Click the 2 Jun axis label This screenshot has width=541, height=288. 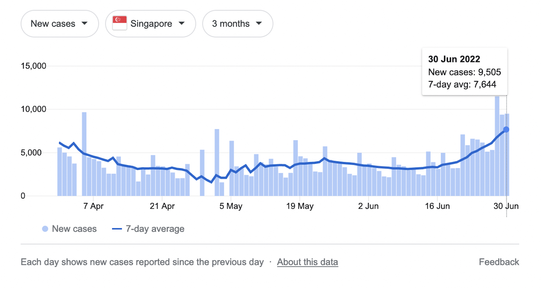(x=368, y=206)
